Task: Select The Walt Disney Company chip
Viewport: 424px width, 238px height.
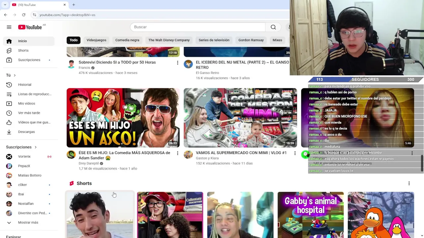Action: coord(169,40)
